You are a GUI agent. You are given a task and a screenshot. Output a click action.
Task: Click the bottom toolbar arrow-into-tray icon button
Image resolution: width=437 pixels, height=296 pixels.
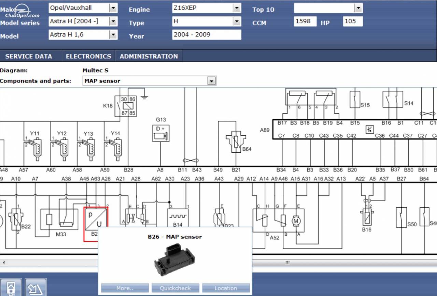tap(36, 288)
